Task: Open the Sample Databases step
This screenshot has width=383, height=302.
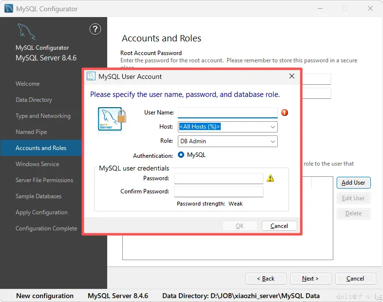Action: [x=38, y=196]
